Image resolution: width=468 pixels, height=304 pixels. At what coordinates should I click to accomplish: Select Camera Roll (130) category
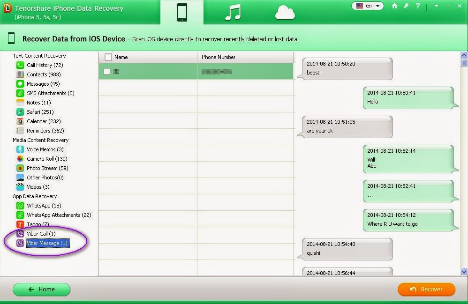(47, 158)
